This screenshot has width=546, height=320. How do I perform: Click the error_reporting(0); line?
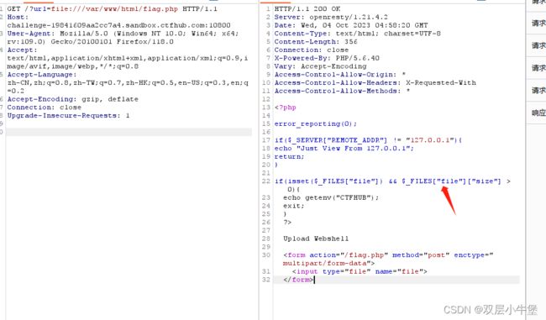pos(316,123)
